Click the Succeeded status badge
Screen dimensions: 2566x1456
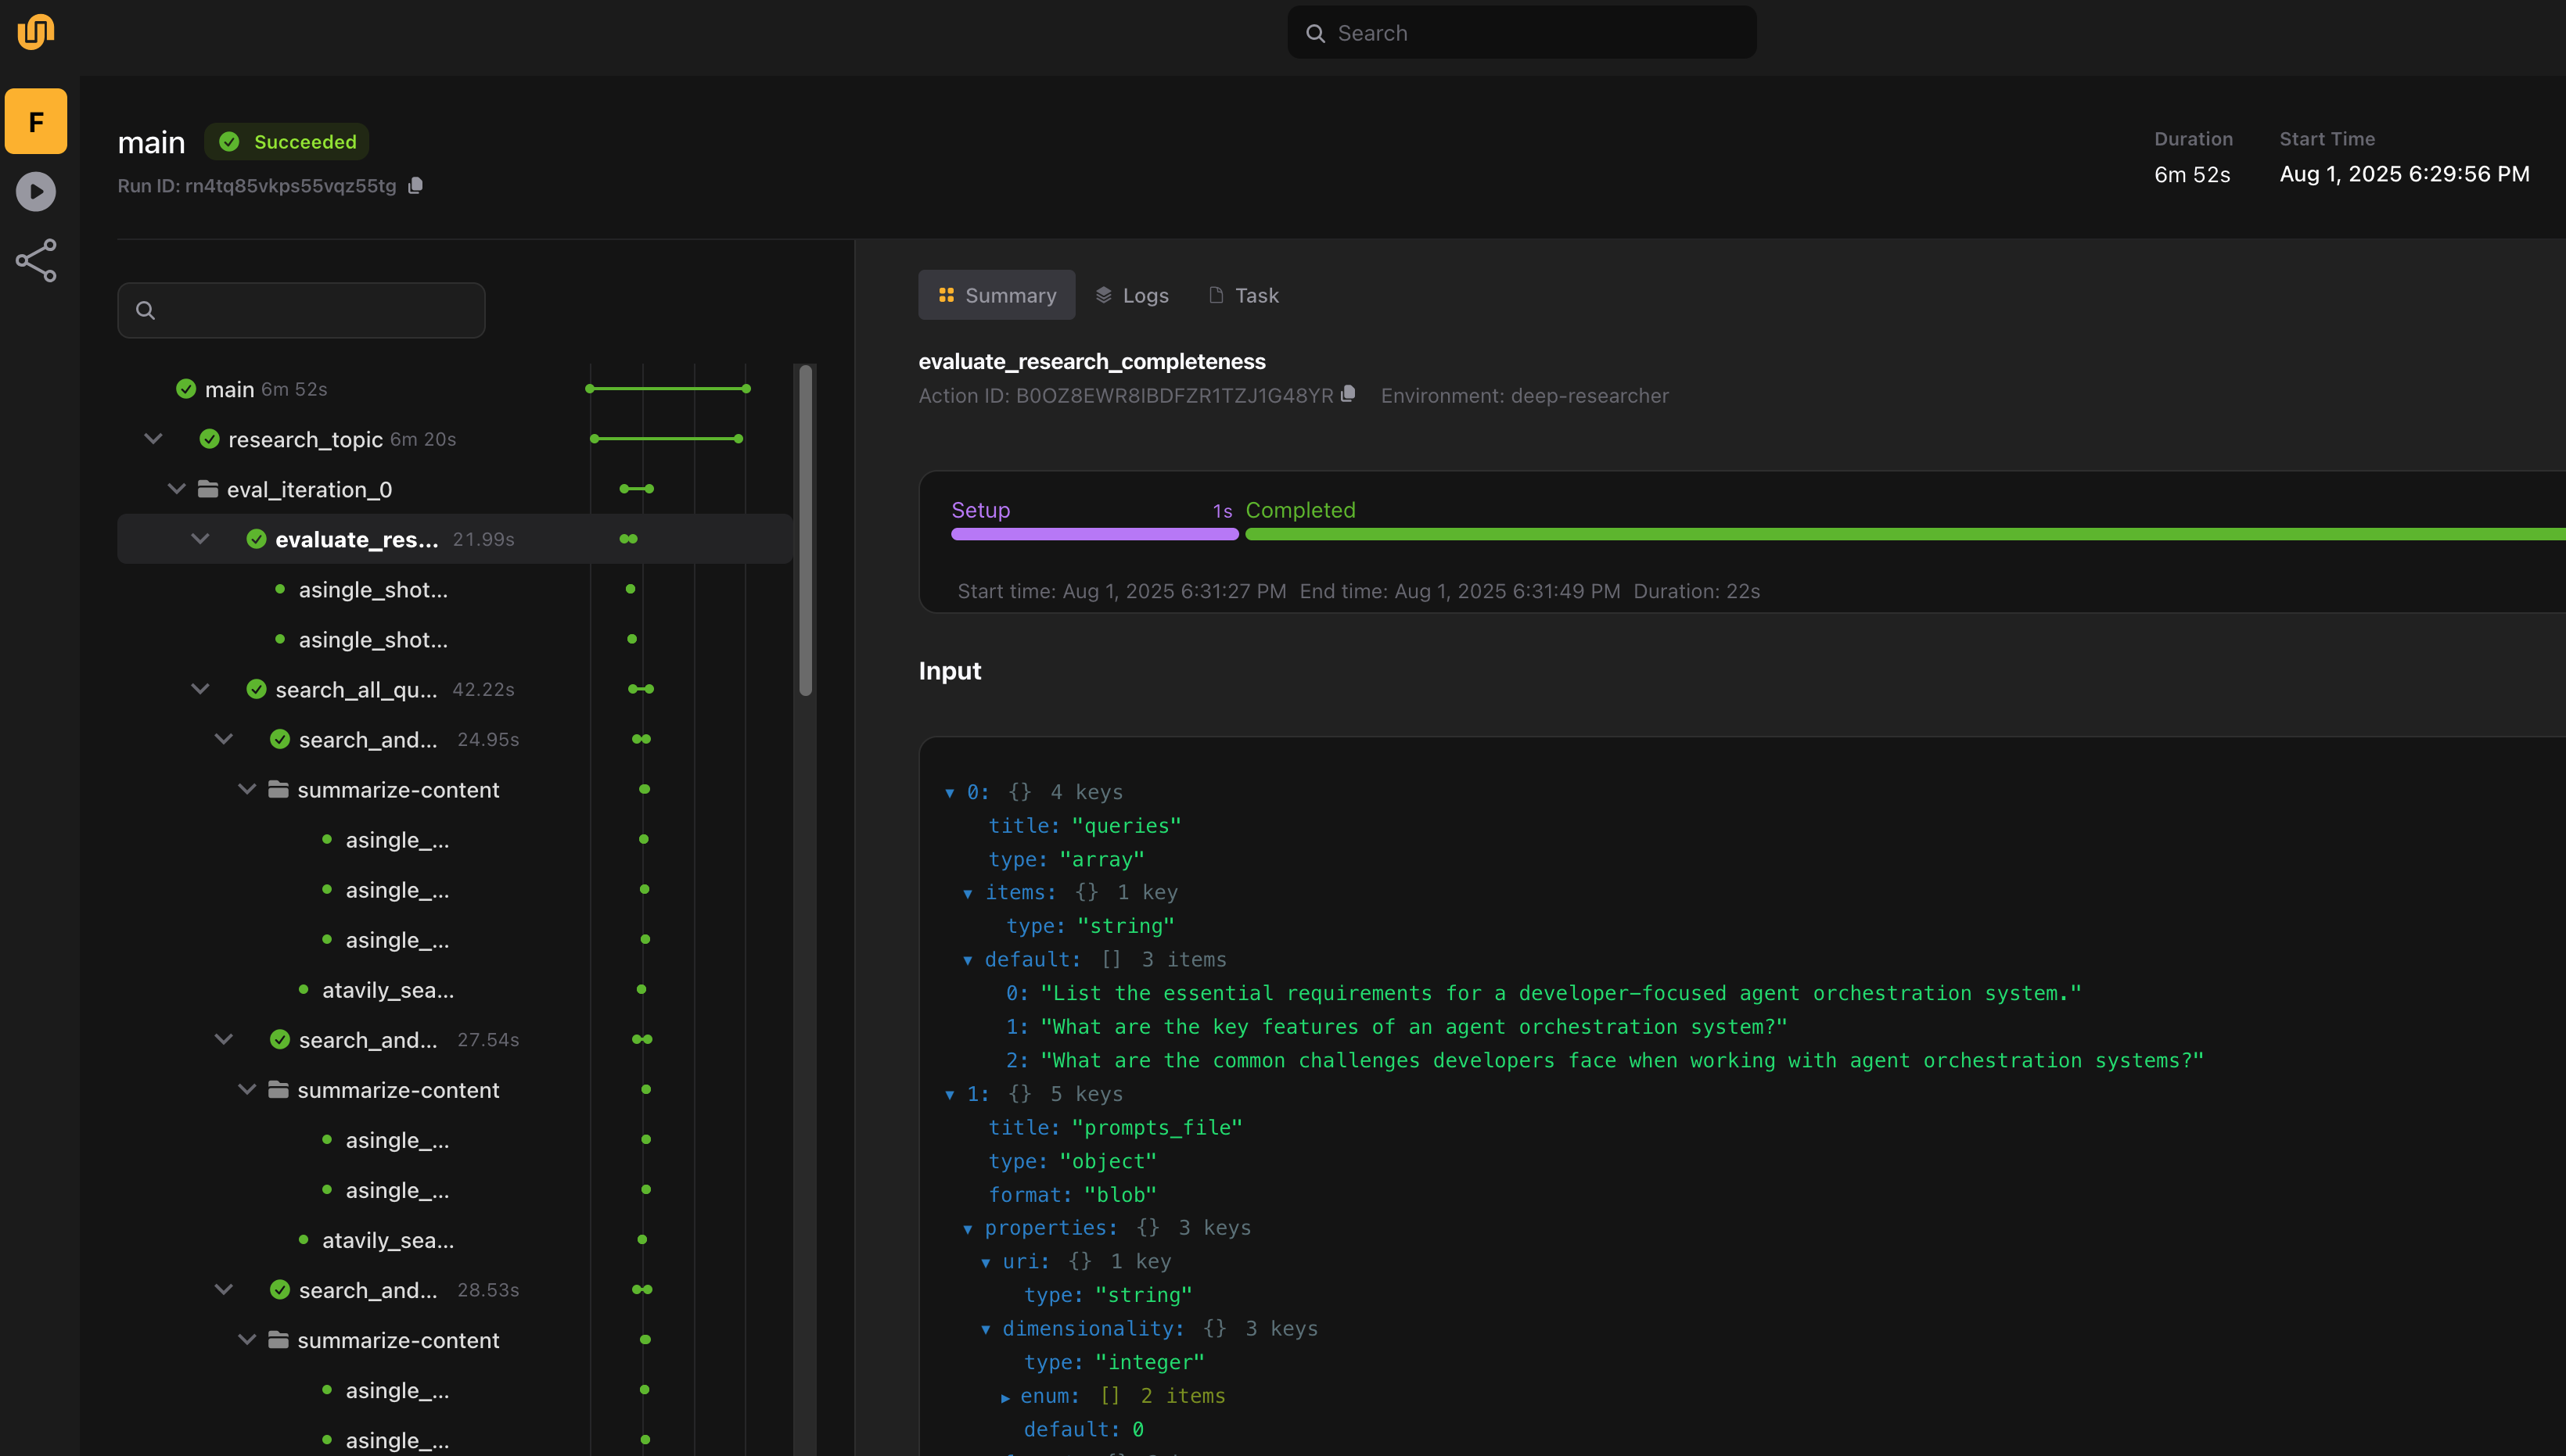pyautogui.click(x=287, y=142)
